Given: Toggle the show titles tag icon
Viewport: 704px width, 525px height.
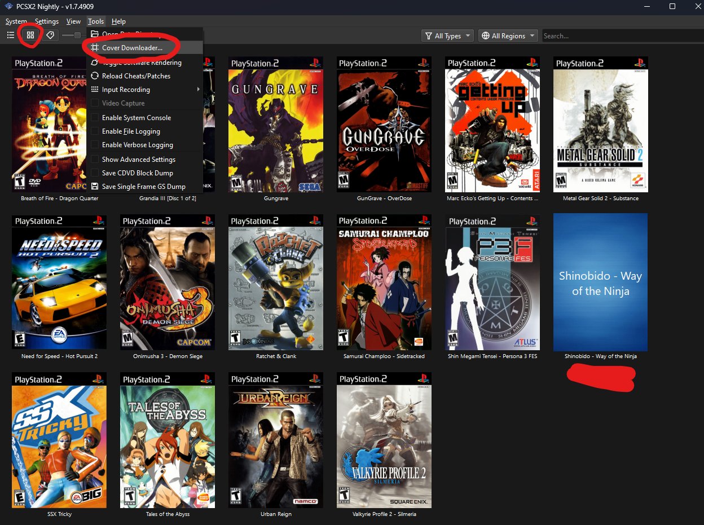Looking at the screenshot, I should coord(50,36).
